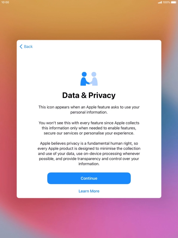The height and width of the screenshot is (238, 178).
Task: Select the light blue person figure
Action: click(94, 79)
